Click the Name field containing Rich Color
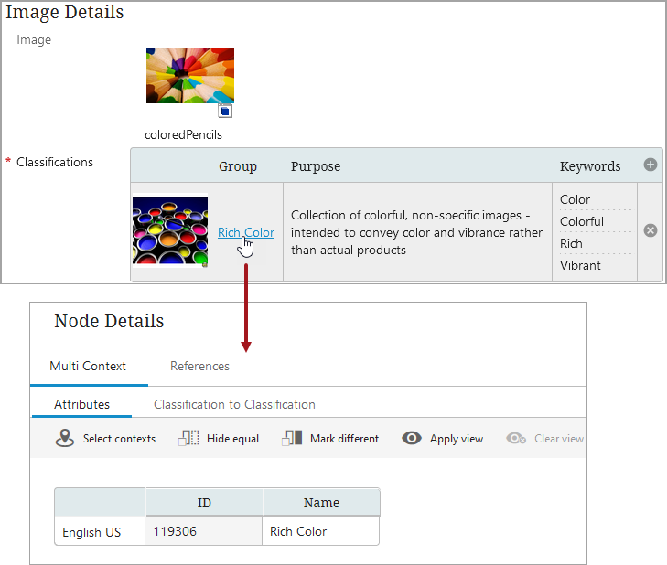This screenshot has height=565, width=667. pyautogui.click(x=320, y=531)
